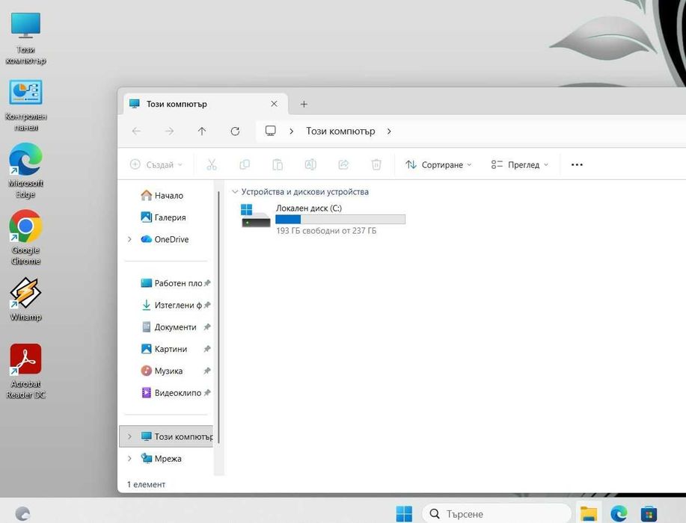Open Microsoft Store from the taskbar
686x523 pixels.
[x=649, y=513]
